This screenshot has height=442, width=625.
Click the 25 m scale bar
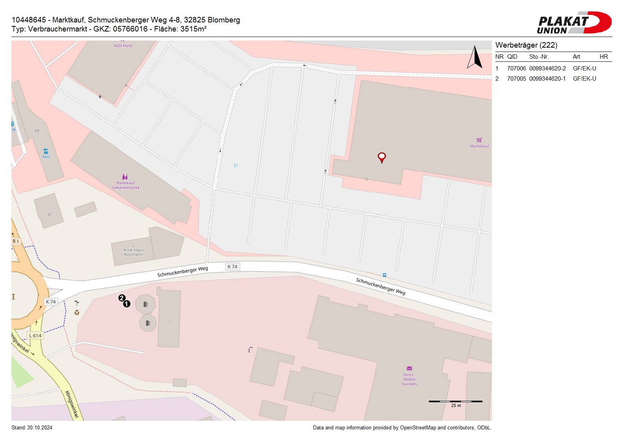pos(455,401)
